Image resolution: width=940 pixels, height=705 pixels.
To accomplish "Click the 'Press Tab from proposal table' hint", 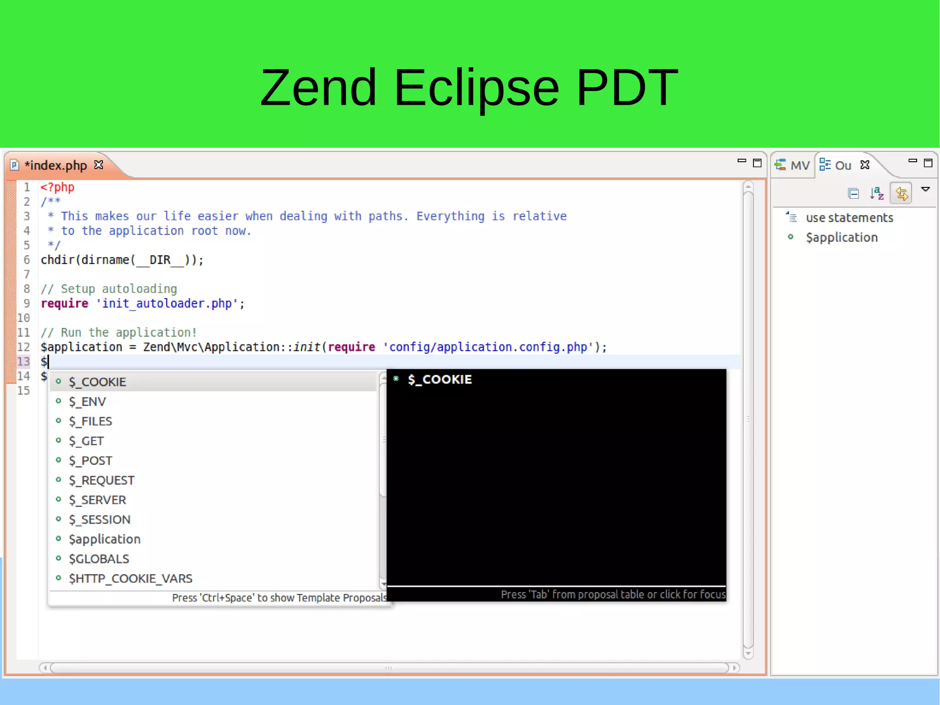I will (x=613, y=594).
